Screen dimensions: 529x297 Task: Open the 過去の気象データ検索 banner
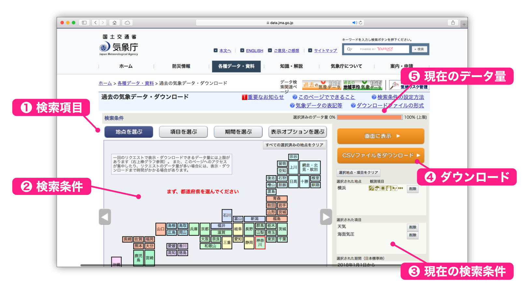tap(322, 85)
